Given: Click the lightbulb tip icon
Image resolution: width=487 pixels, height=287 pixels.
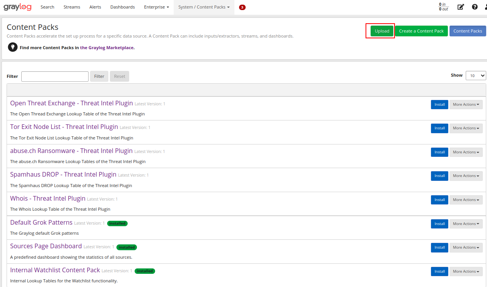Looking at the screenshot, I should [x=13, y=47].
